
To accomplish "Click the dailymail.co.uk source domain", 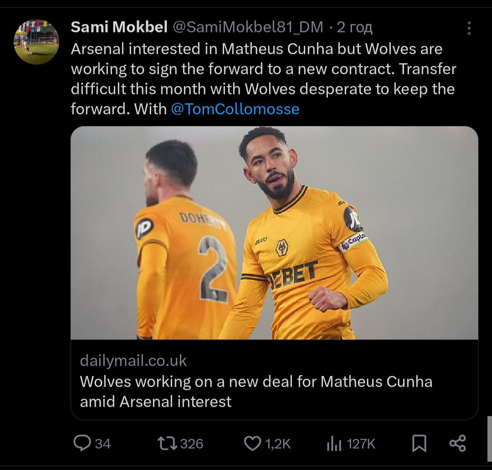I will (133, 361).
